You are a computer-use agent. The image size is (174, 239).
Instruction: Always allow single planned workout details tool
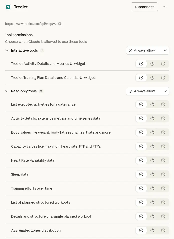click(x=141, y=216)
